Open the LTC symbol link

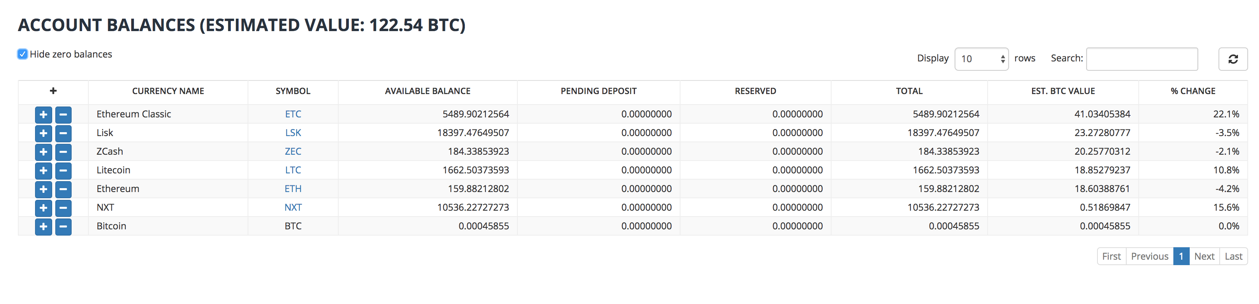click(293, 170)
